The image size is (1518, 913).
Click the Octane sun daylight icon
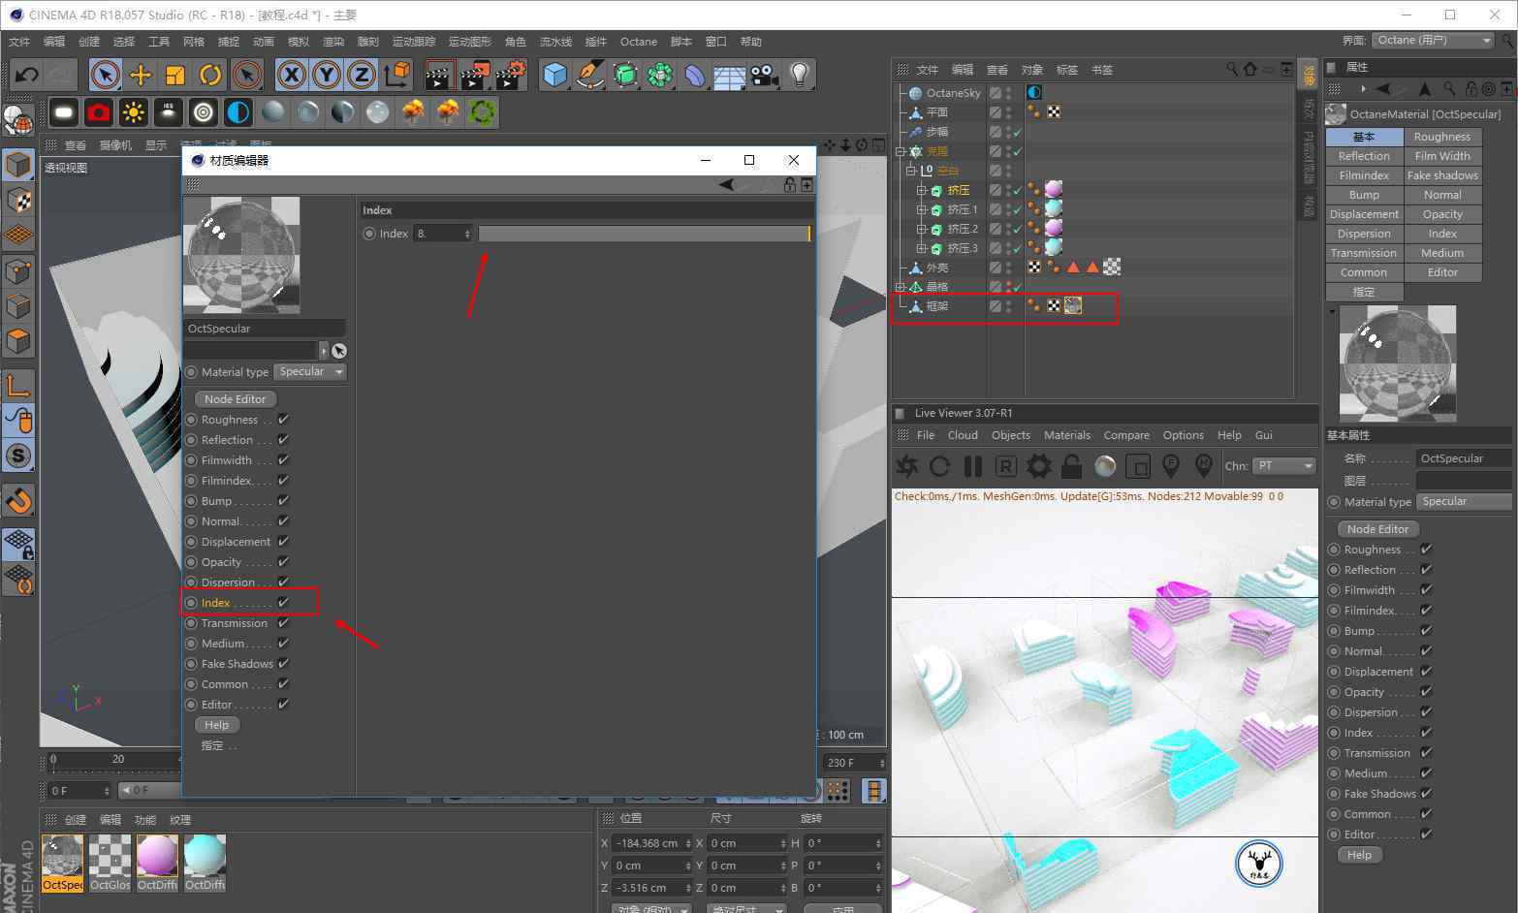coord(134,112)
